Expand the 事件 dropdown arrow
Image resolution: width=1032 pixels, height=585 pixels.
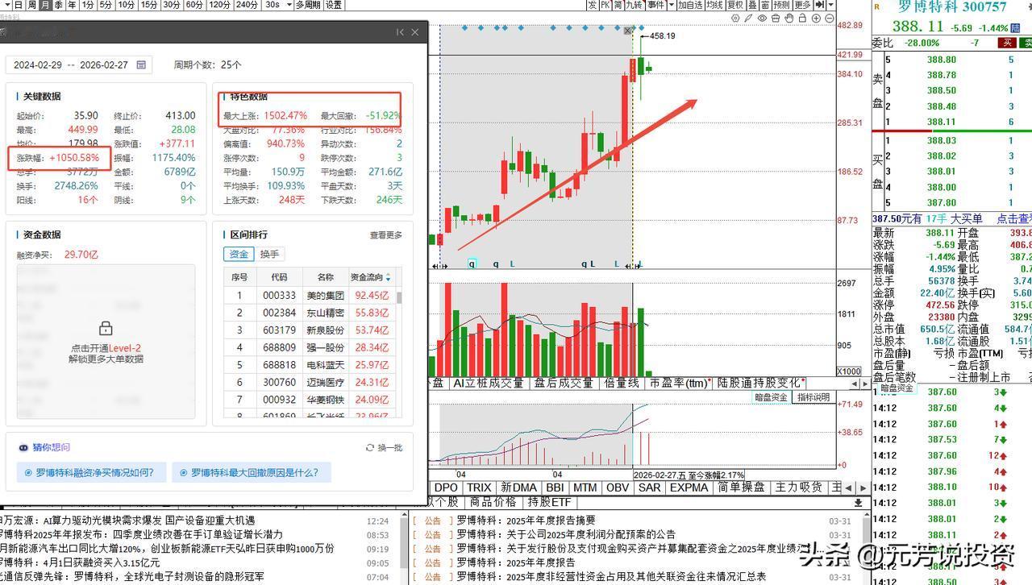tap(672, 5)
